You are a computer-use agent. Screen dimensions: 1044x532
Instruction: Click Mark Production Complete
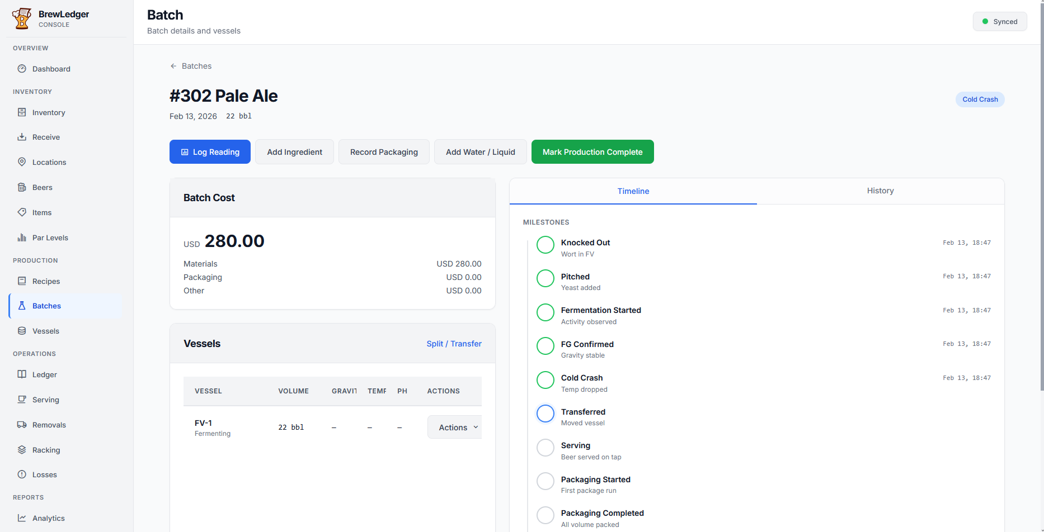click(x=592, y=151)
